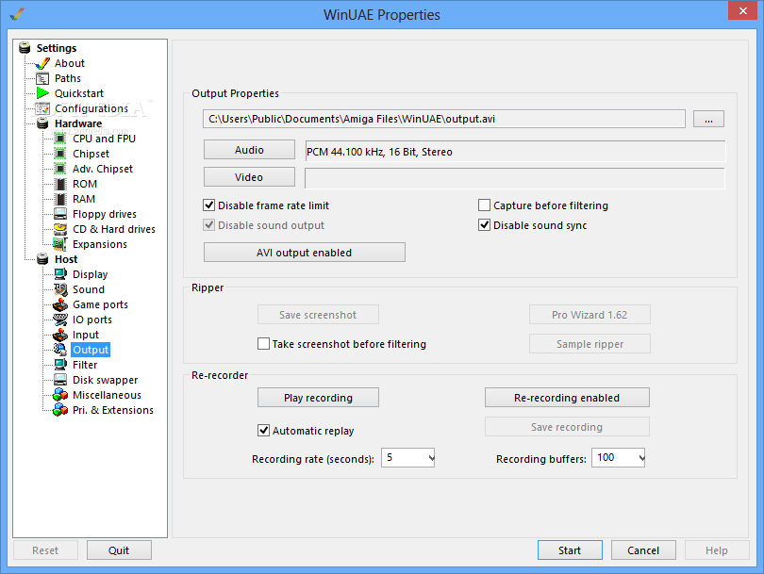
Task: Click the Quit button
Action: [119, 550]
